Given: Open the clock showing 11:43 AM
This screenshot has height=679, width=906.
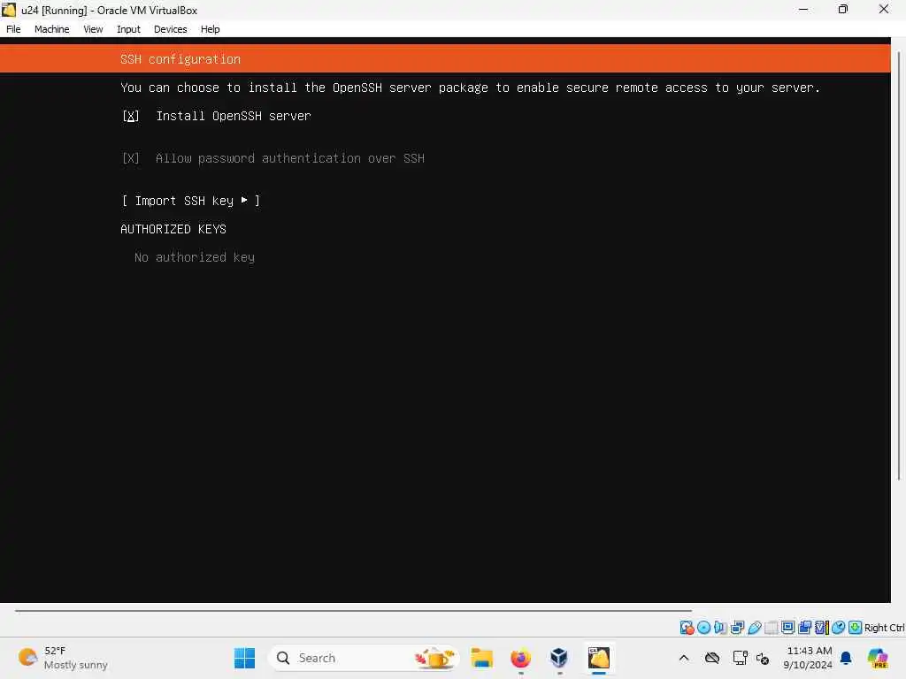Looking at the screenshot, I should point(808,658).
